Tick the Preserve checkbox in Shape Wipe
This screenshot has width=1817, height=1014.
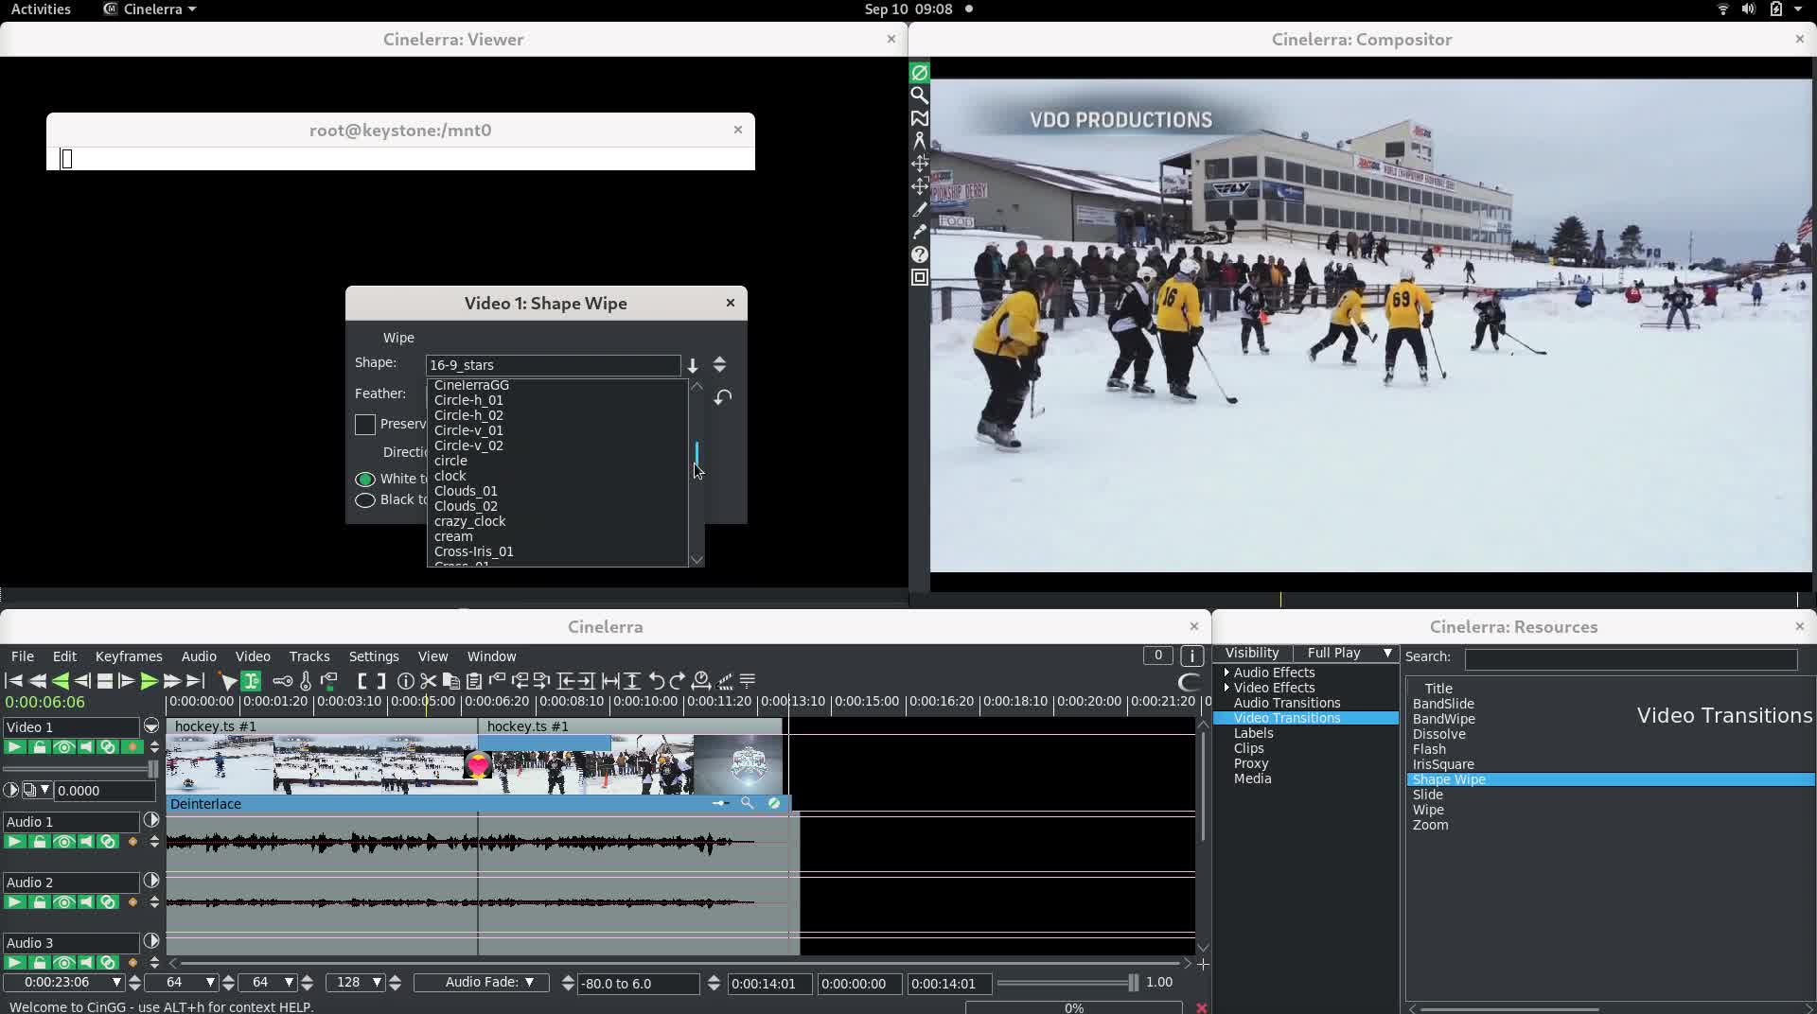point(365,425)
